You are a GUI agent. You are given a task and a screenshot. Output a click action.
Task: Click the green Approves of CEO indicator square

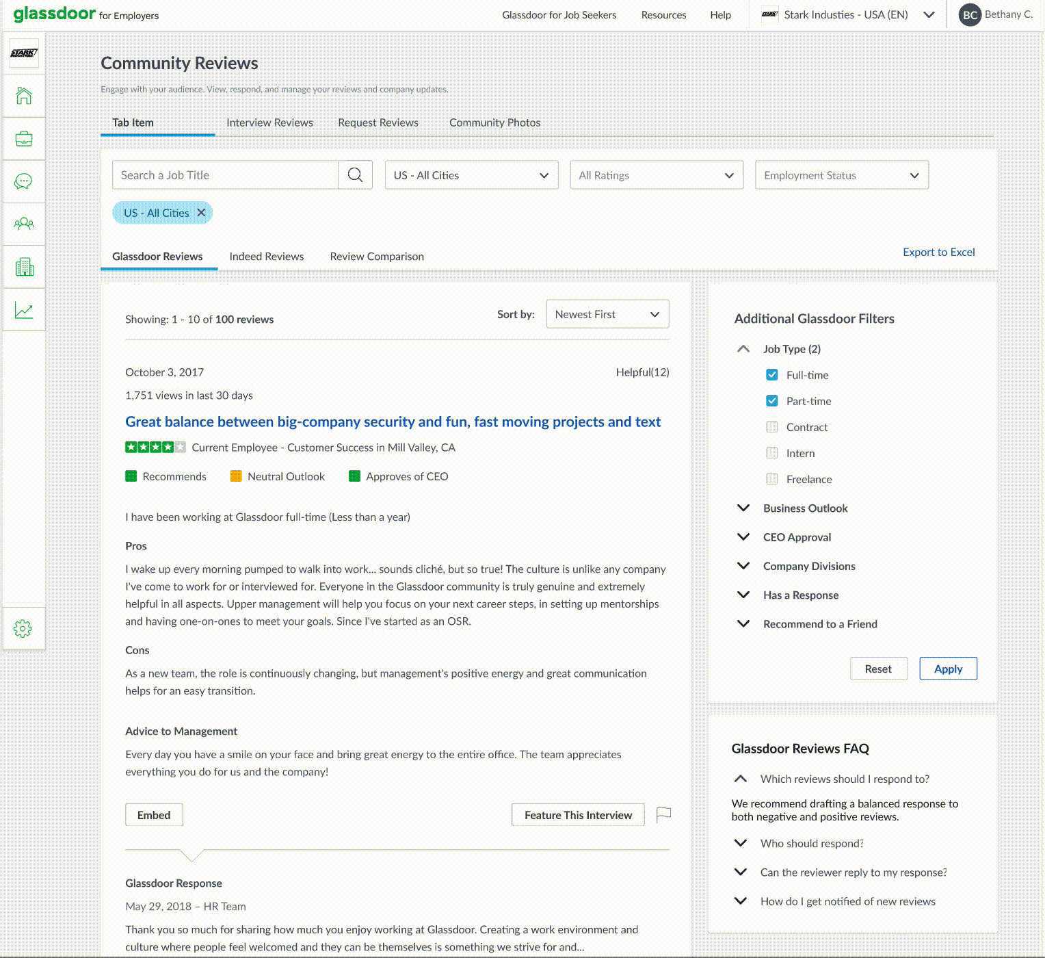[x=354, y=476]
